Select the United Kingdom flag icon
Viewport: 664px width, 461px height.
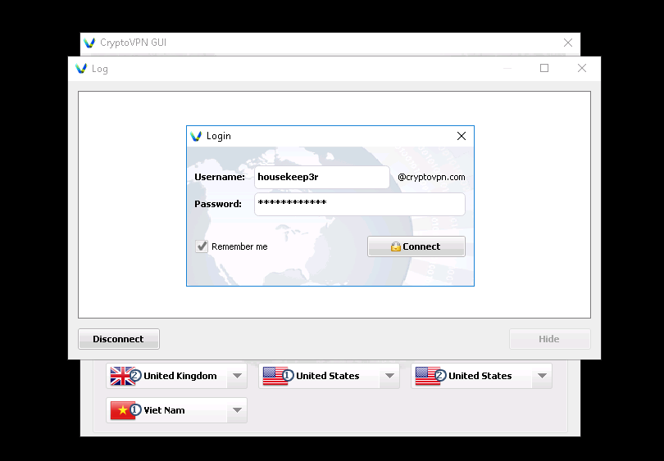(123, 376)
